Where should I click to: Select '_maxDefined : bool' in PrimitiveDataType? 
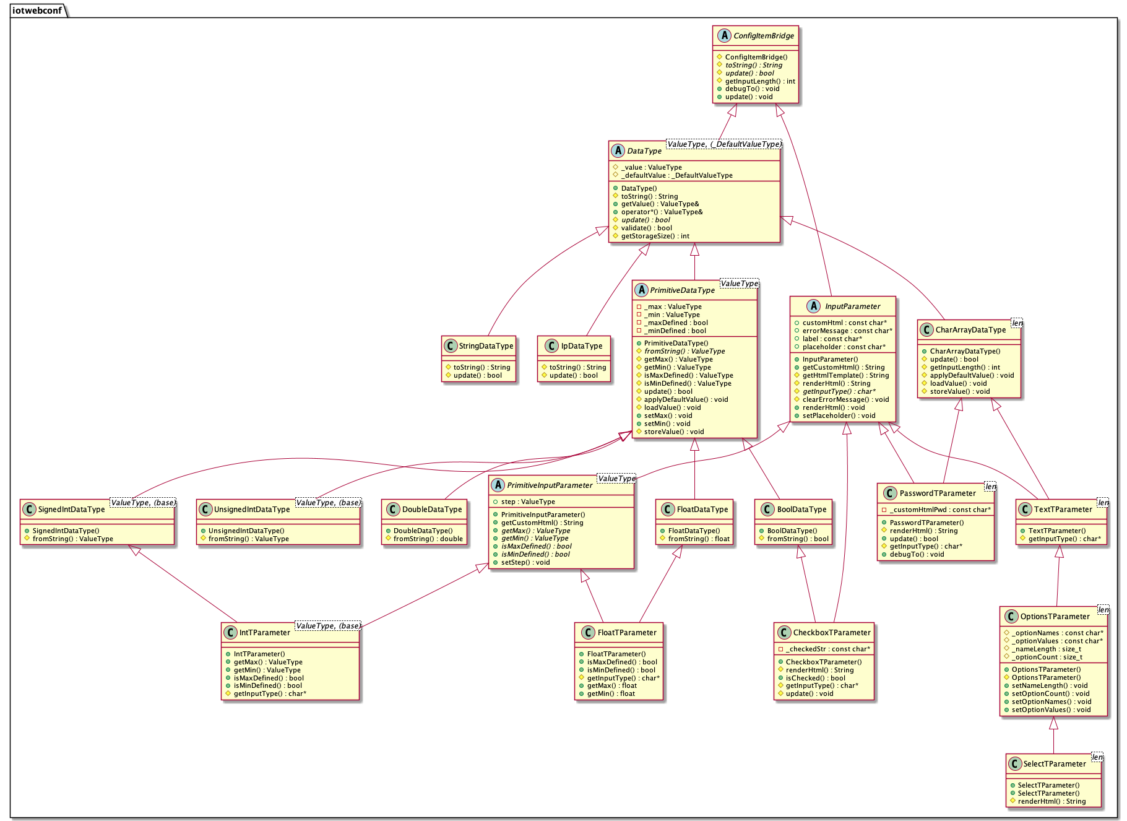[x=675, y=323]
